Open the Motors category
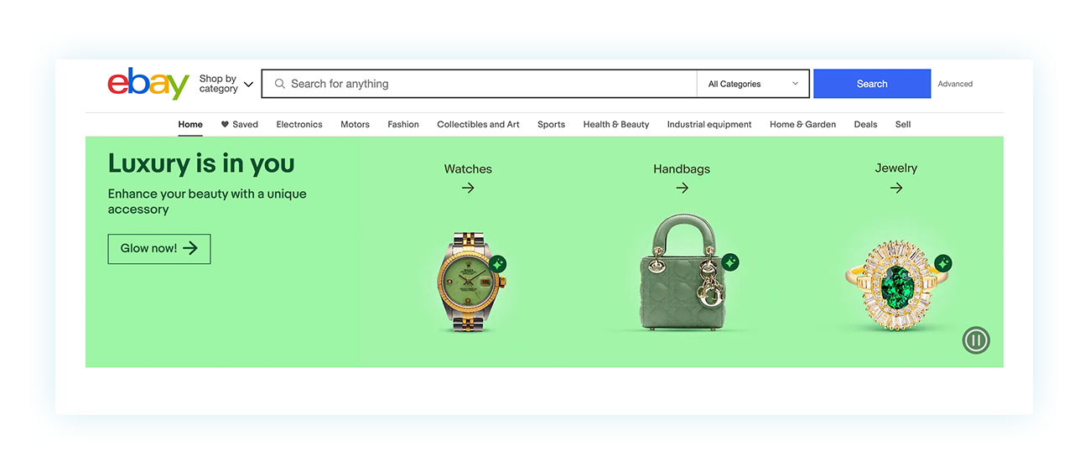Viewport: 1090px width, 476px height. (355, 124)
